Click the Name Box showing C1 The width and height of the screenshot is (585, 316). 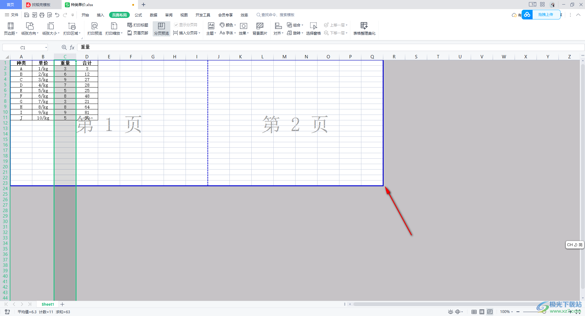[x=25, y=47]
